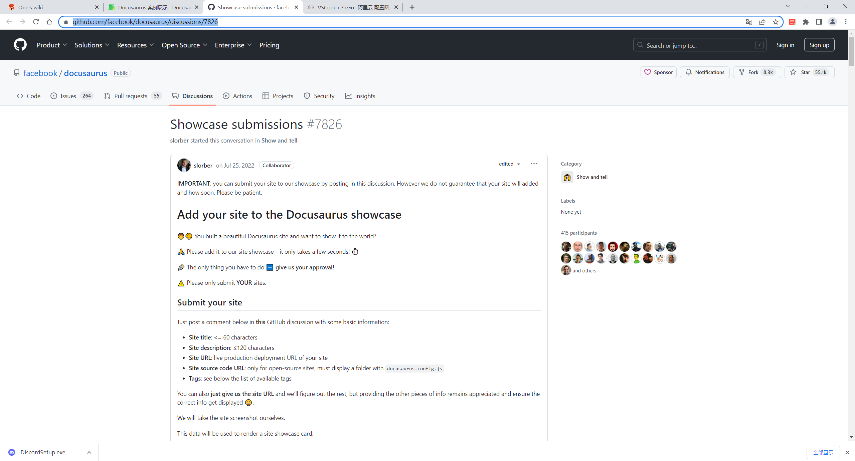Expand the Solutions menu
The height and width of the screenshot is (461, 855).
tap(92, 45)
